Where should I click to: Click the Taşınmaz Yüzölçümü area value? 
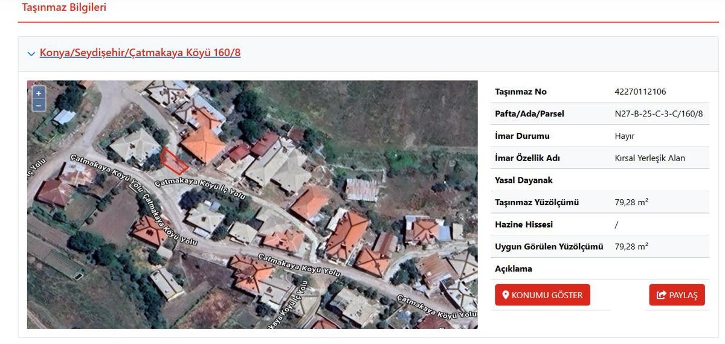631,202
